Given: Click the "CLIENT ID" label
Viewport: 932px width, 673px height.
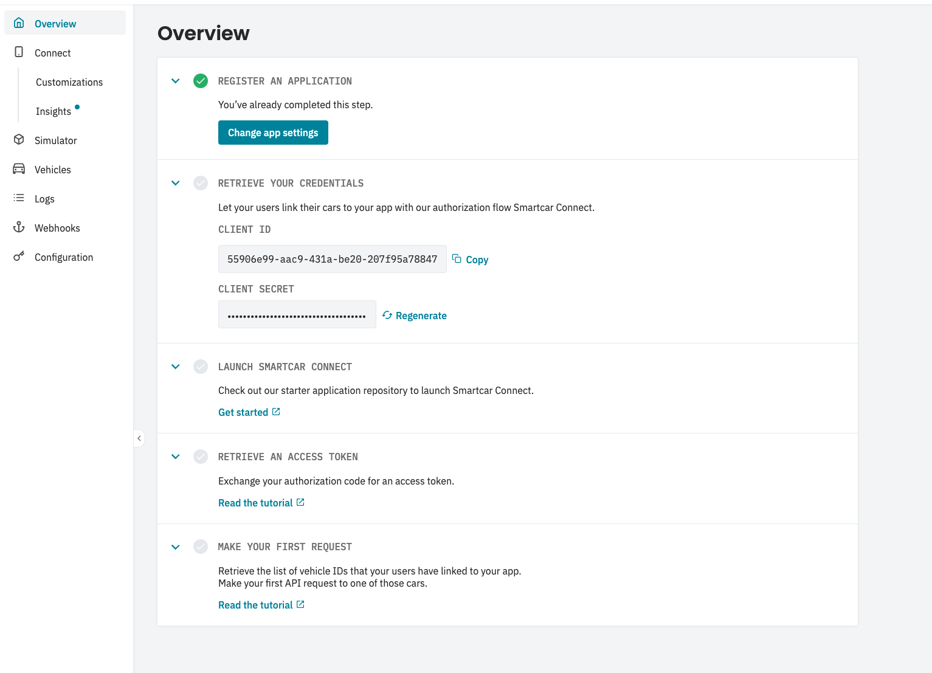Looking at the screenshot, I should pos(244,229).
